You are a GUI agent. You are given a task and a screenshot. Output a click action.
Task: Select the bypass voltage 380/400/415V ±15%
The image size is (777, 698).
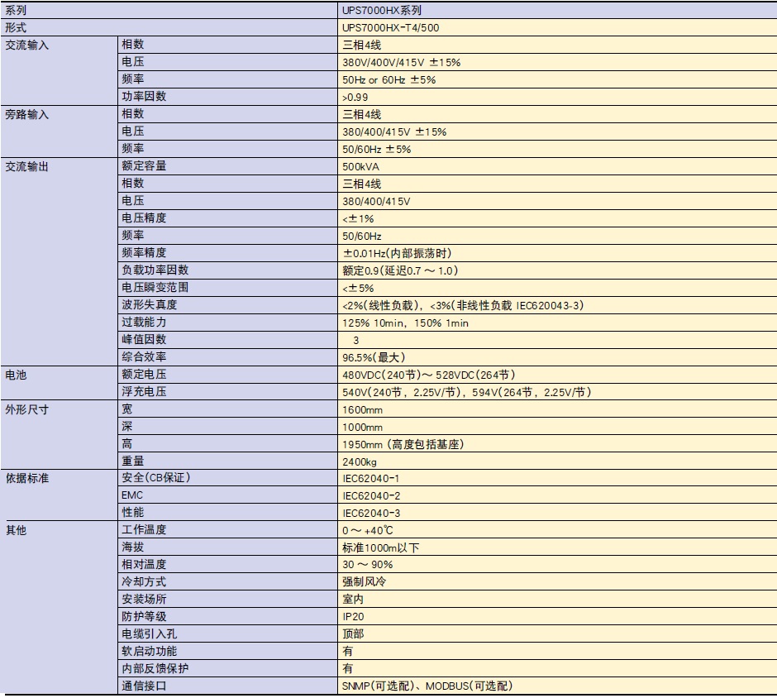(x=394, y=131)
